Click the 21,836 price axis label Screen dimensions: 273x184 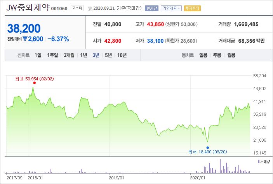pos(259,140)
